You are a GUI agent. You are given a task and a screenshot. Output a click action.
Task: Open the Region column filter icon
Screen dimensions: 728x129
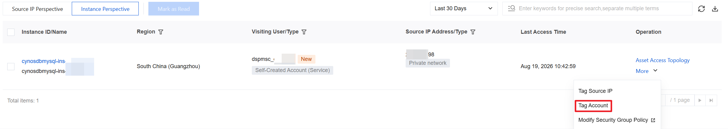pos(161,32)
